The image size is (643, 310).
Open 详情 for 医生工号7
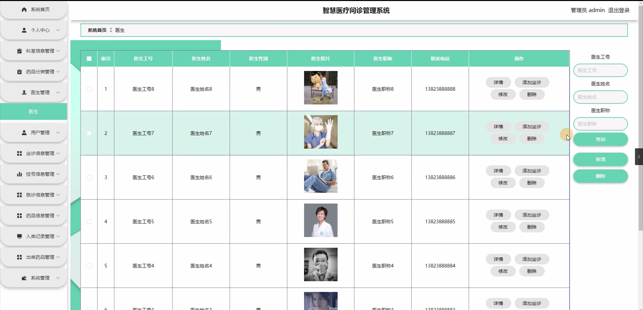click(498, 127)
